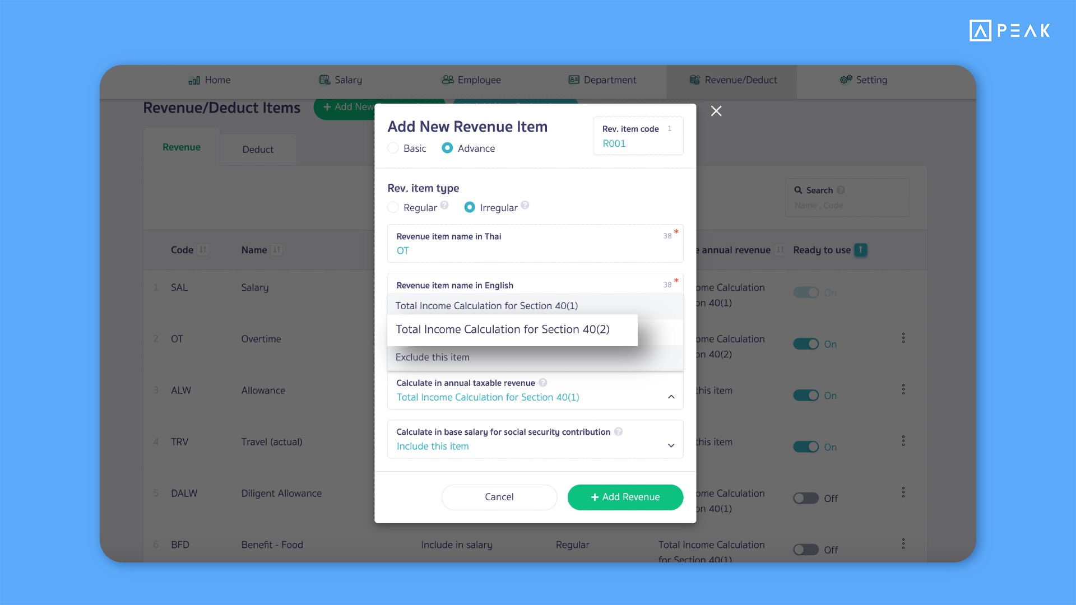Select the Irregular radio button
Viewport: 1076px width, 605px height.
pyautogui.click(x=469, y=207)
